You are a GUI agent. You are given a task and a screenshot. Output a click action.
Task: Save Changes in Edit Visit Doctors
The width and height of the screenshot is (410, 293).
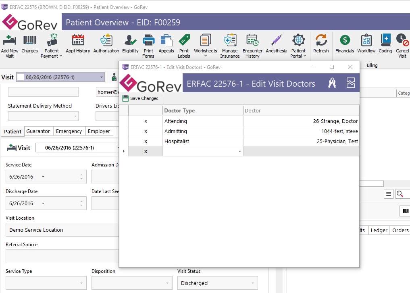coord(141,98)
